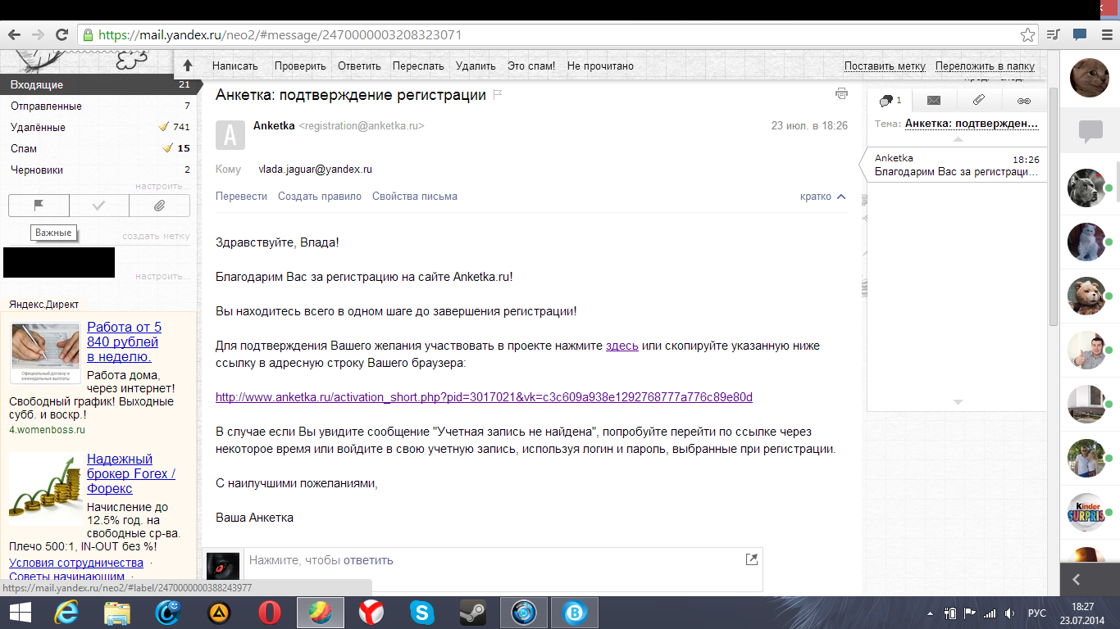The height and width of the screenshot is (629, 1120).
Task: Click Ответить to reply
Action: click(359, 66)
